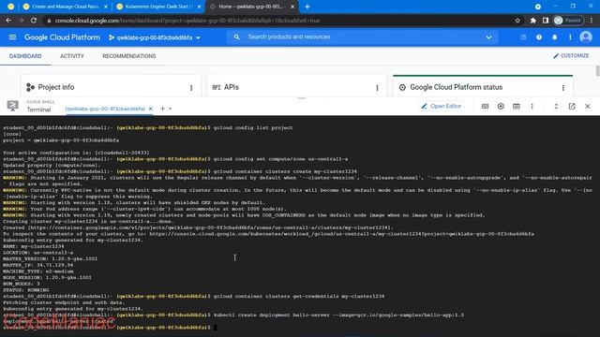The image size is (600, 337).
Task: Expand the new-tab project dropdown arrow
Action: (x=171, y=109)
